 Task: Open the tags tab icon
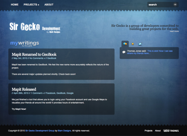coord(141,44)
